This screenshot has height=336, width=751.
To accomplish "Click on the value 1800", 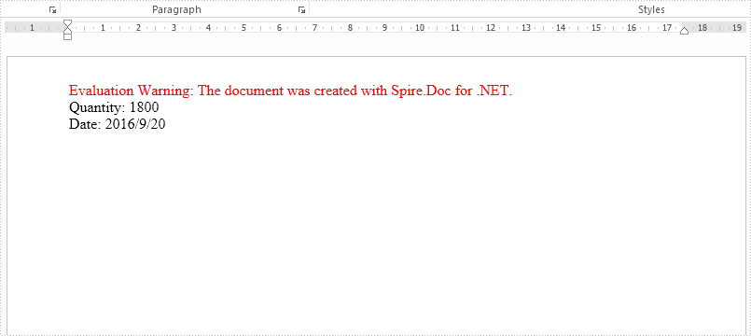I will click(145, 107).
